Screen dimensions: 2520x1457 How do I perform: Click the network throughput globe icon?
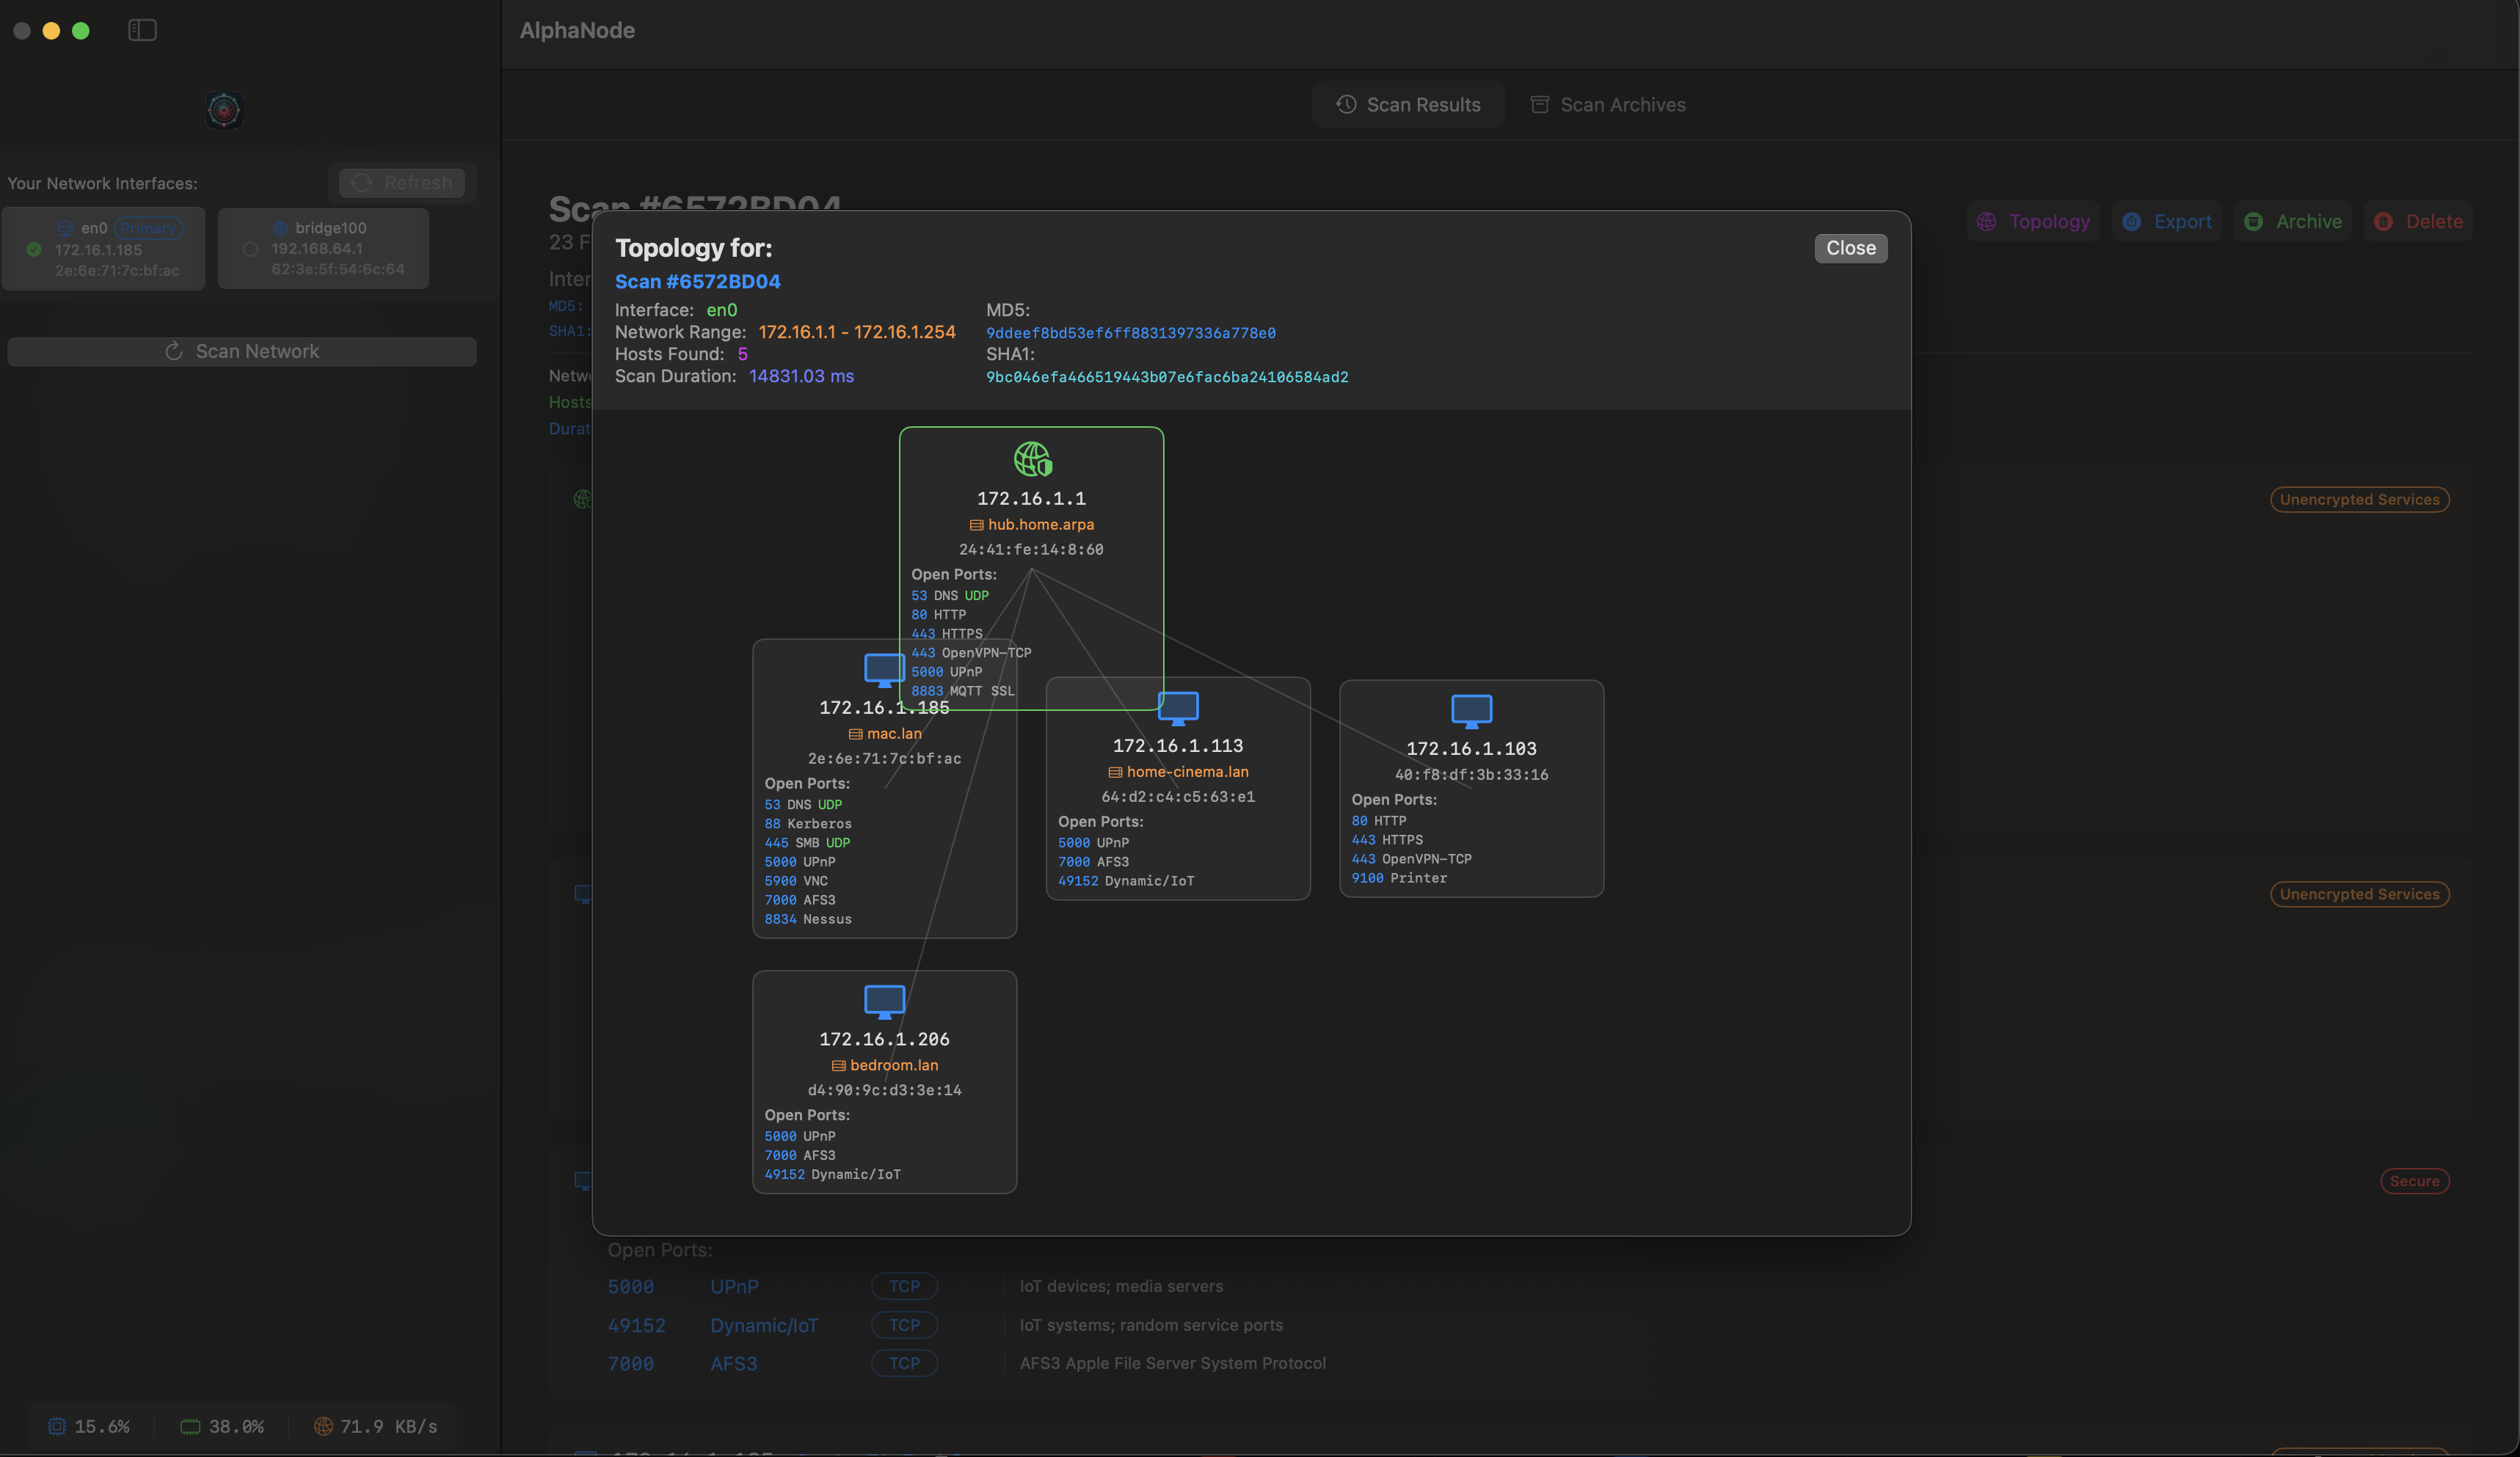pos(322,1426)
